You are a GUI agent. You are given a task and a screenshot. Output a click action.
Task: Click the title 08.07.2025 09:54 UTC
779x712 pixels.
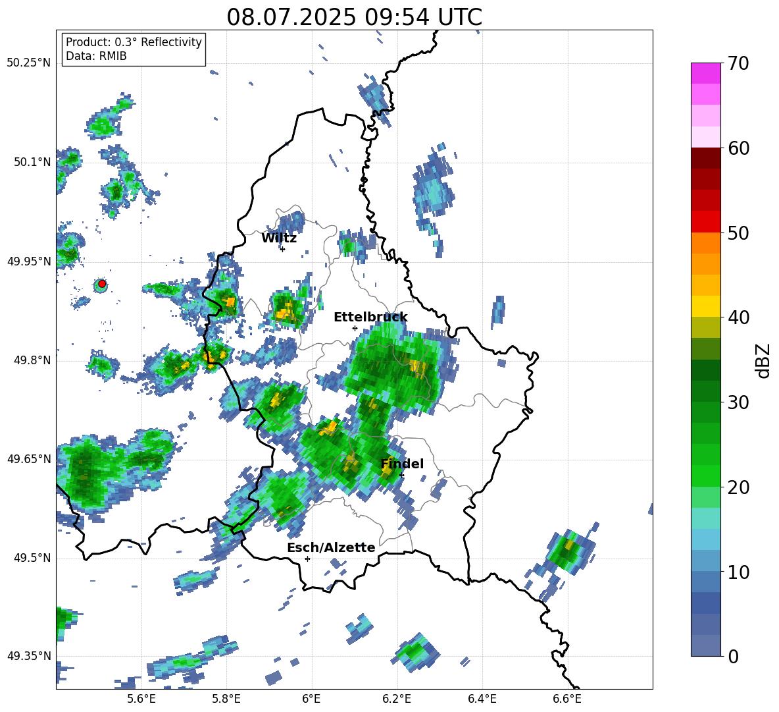(354, 17)
